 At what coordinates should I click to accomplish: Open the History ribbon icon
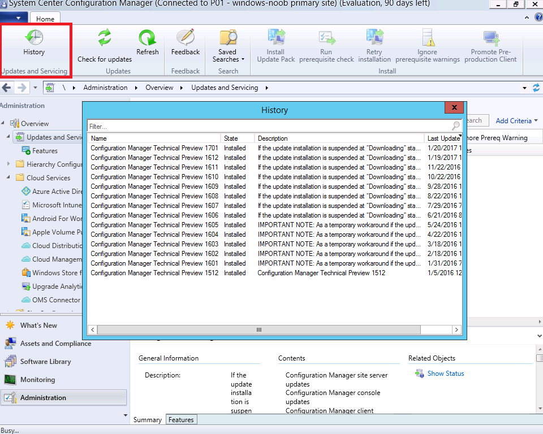tap(34, 37)
